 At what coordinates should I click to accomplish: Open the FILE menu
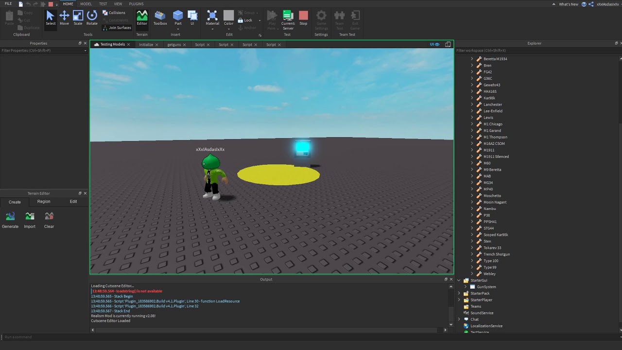coord(8,4)
